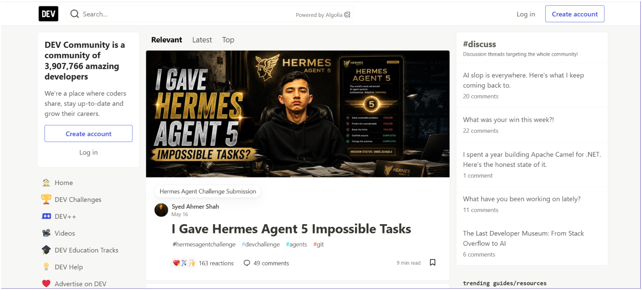Click the lightbulb icon for DEV Help
The image size is (642, 290).
pyautogui.click(x=46, y=267)
